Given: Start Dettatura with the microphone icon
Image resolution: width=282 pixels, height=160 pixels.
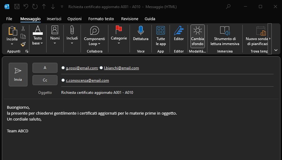Looking at the screenshot, I should (x=141, y=33).
